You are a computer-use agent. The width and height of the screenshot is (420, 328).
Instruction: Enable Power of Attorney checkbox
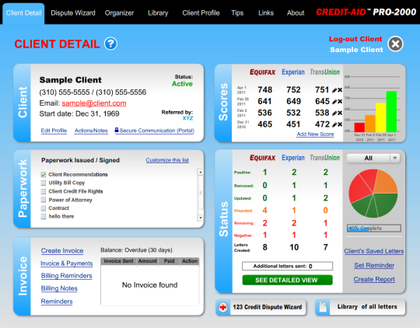(x=43, y=200)
